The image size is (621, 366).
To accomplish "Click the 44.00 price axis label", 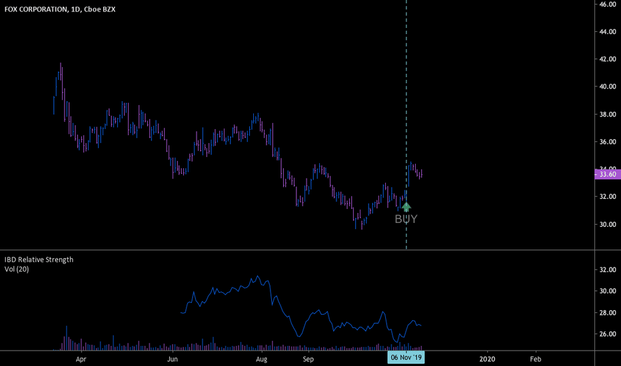I will click(608, 32).
